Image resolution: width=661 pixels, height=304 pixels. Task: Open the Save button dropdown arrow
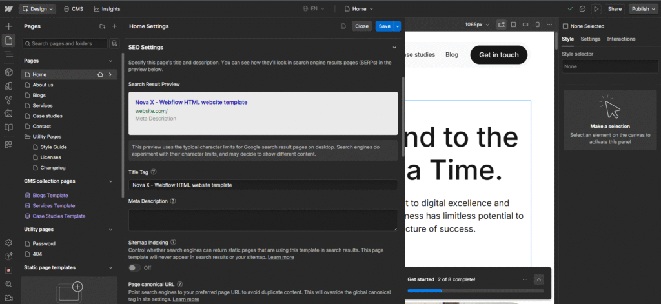397,26
